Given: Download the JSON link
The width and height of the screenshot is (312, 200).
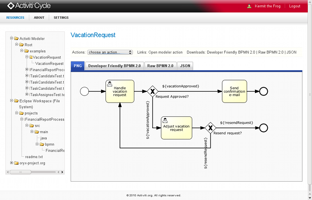Looking at the screenshot, I should click(291, 52).
